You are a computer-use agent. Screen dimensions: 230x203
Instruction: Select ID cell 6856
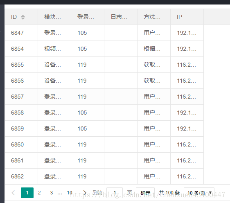(x=21, y=81)
